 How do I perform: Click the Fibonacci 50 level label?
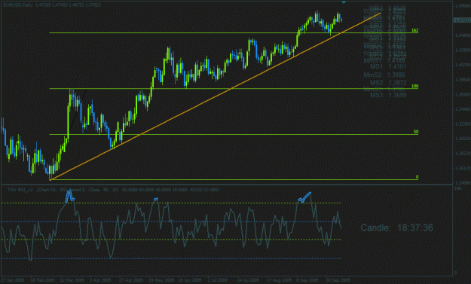click(416, 132)
